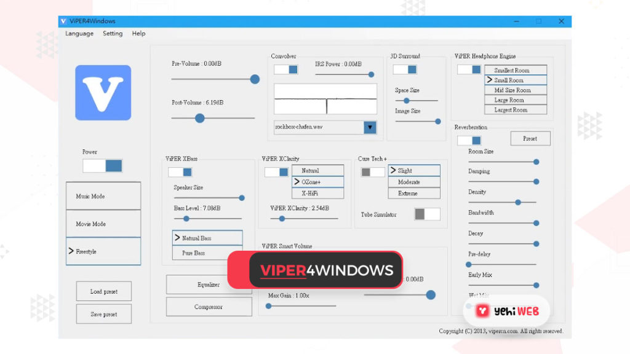Switch the ViPER XBass toggle
The image size is (630, 354).
coord(180,172)
